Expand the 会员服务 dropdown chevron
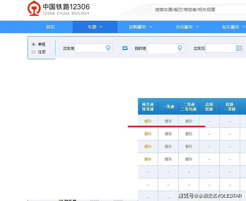This screenshot has height=201, width=246. tap(197, 27)
